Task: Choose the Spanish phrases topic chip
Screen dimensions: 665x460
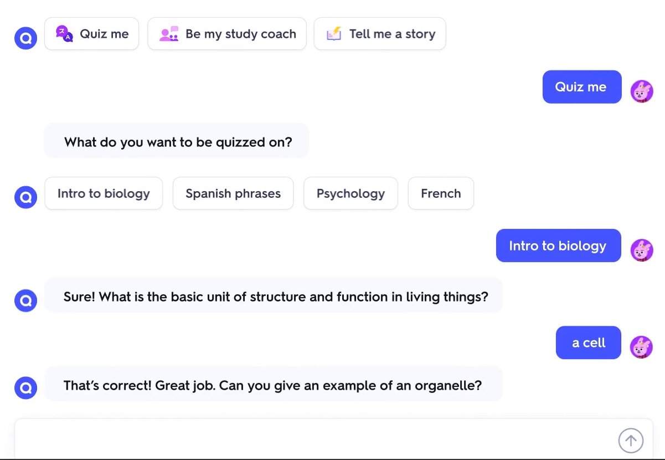Action: pos(233,193)
